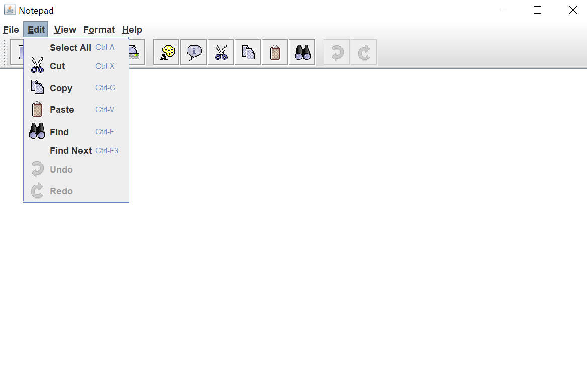This screenshot has height=385, width=587.
Task: Open the Help menu
Action: click(x=132, y=30)
